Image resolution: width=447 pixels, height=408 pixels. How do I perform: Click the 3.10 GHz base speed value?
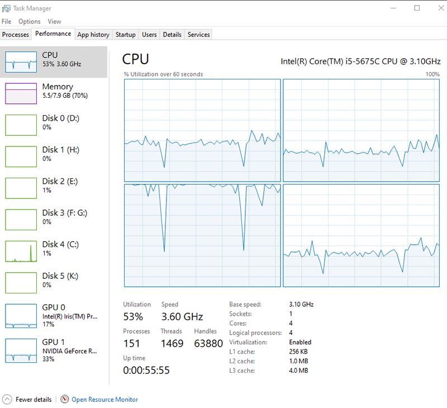pos(301,304)
